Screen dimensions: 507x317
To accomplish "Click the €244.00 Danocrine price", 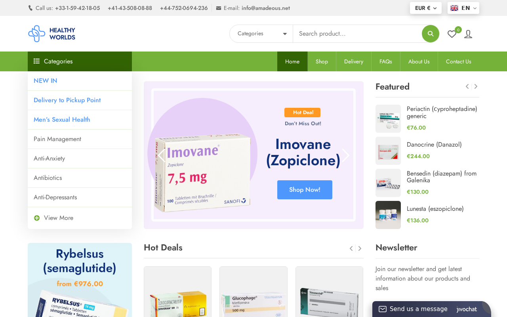I will point(418,157).
